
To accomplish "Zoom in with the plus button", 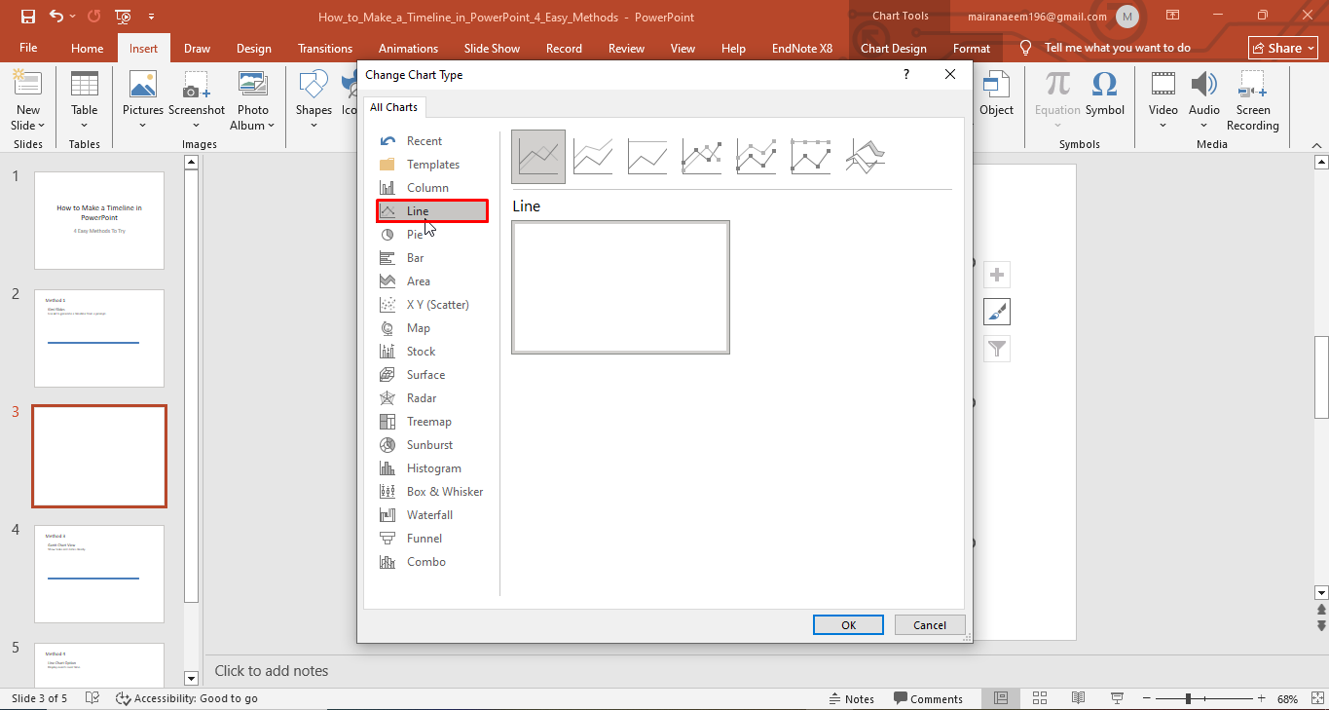I will [1262, 698].
